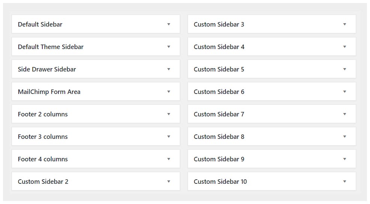Open Custom Sidebar 6 arrow
370x204 pixels.
[x=345, y=92]
